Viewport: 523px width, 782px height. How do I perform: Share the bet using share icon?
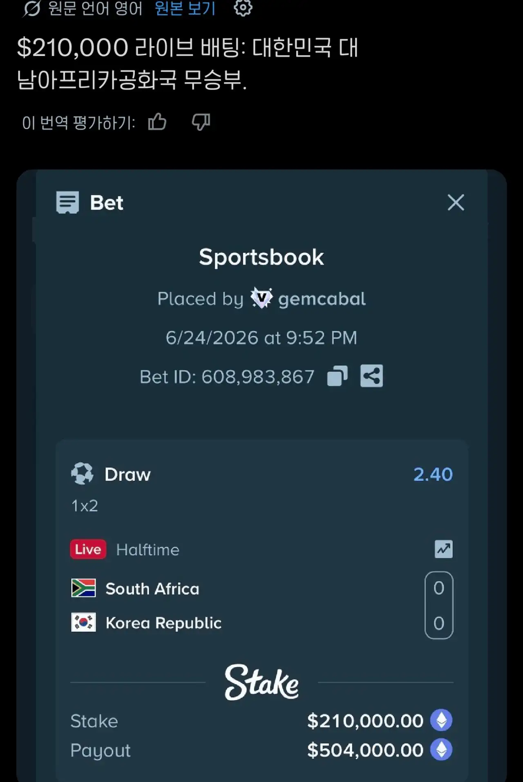[371, 376]
